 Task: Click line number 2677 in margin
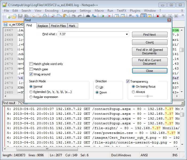[x=9, y=78]
